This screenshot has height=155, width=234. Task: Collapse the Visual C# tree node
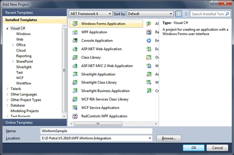point(7,28)
